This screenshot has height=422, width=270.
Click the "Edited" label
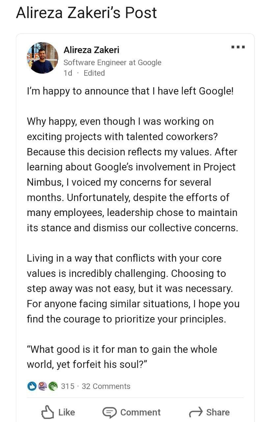click(x=94, y=73)
